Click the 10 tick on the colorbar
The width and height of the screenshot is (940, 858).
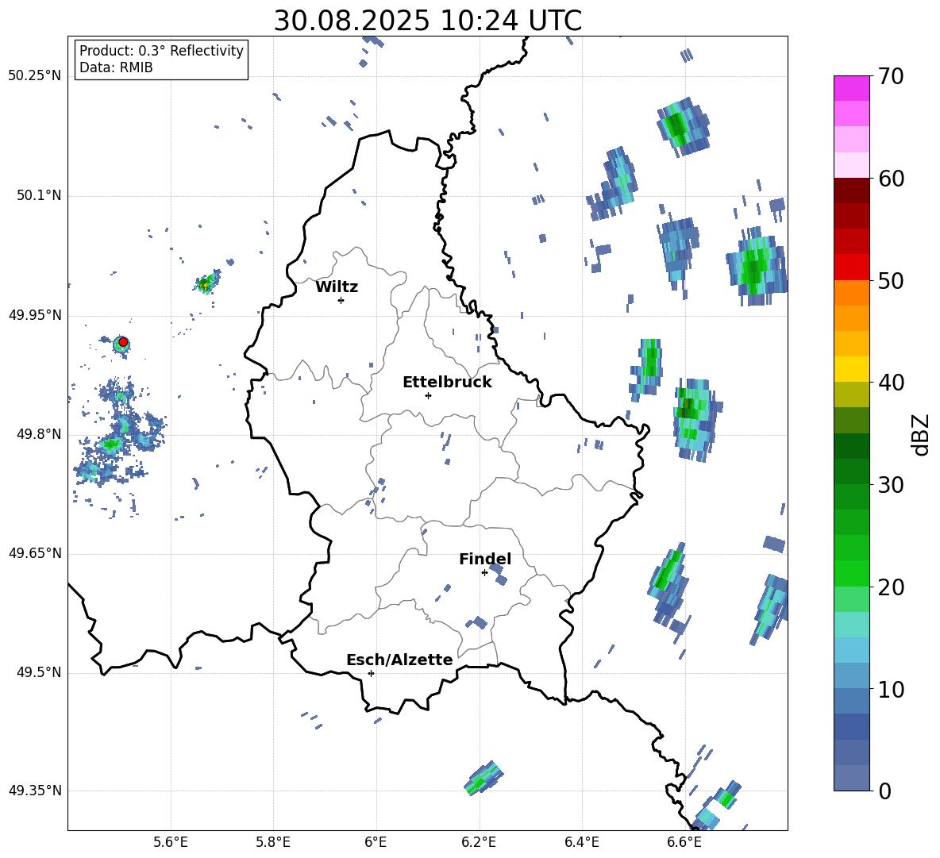(x=891, y=689)
